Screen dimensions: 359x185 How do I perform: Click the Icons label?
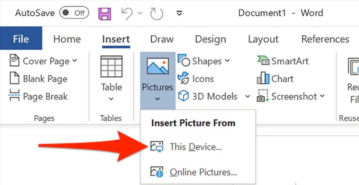point(203,79)
